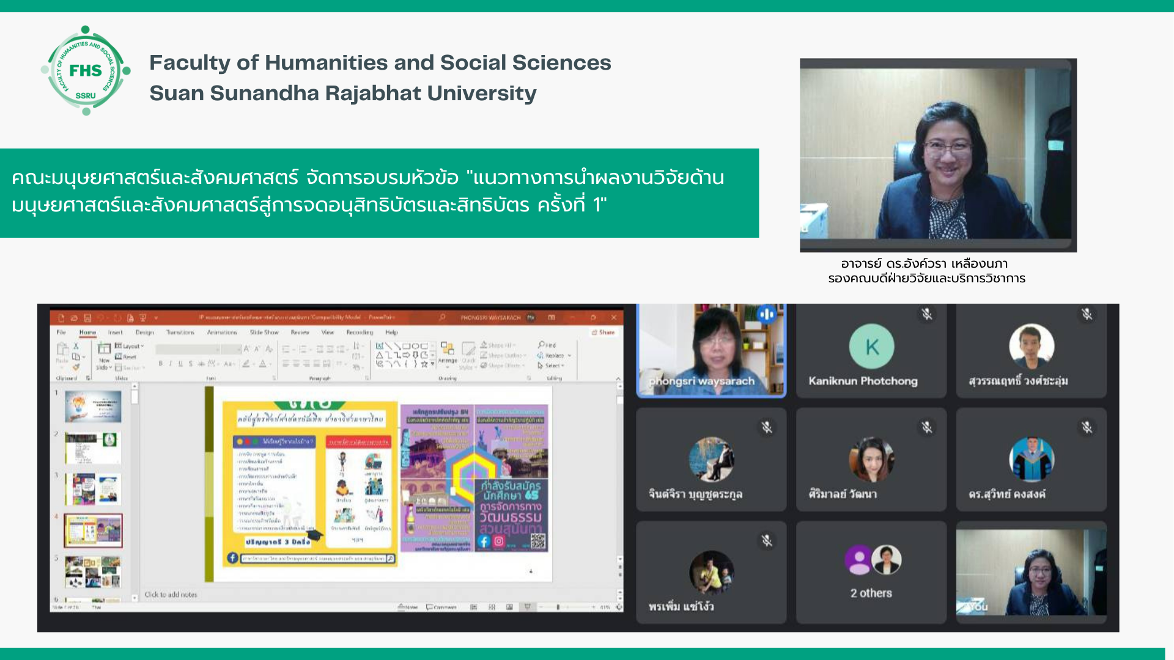Image resolution: width=1174 pixels, height=660 pixels.
Task: Open the font name combo box
Action: 188,350
